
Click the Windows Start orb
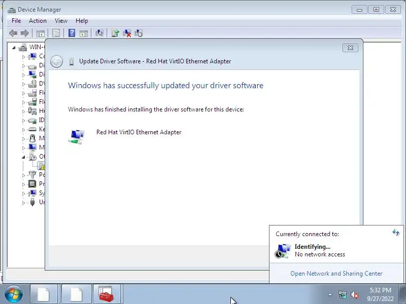point(14,294)
